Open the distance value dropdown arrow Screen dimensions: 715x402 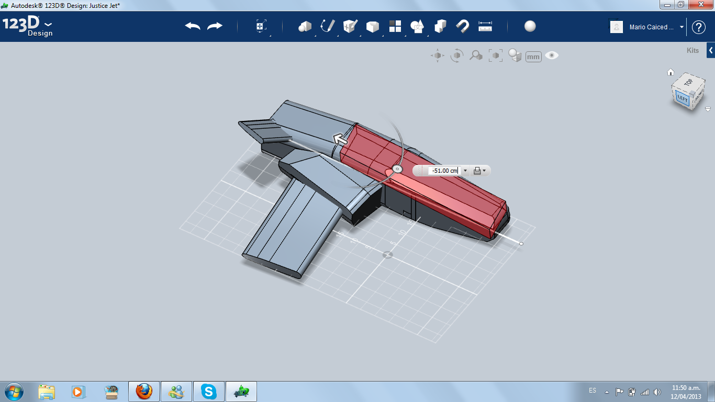[x=465, y=171]
